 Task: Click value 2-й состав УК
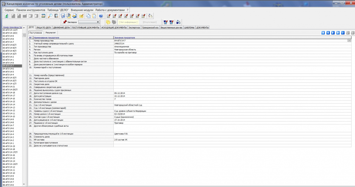point(121,140)
